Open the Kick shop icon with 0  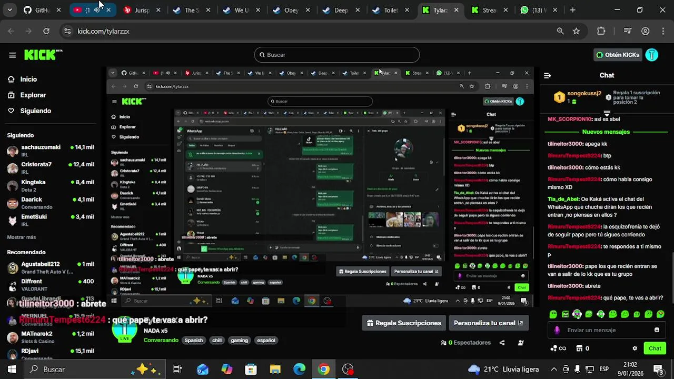coord(583,348)
